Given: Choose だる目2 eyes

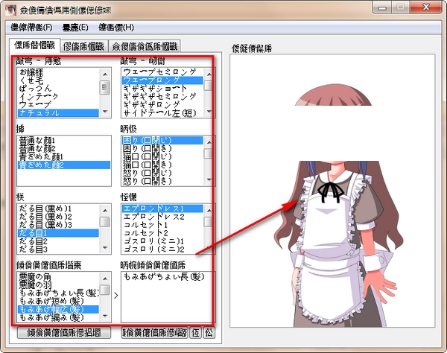Looking at the screenshot, I should (58, 241).
